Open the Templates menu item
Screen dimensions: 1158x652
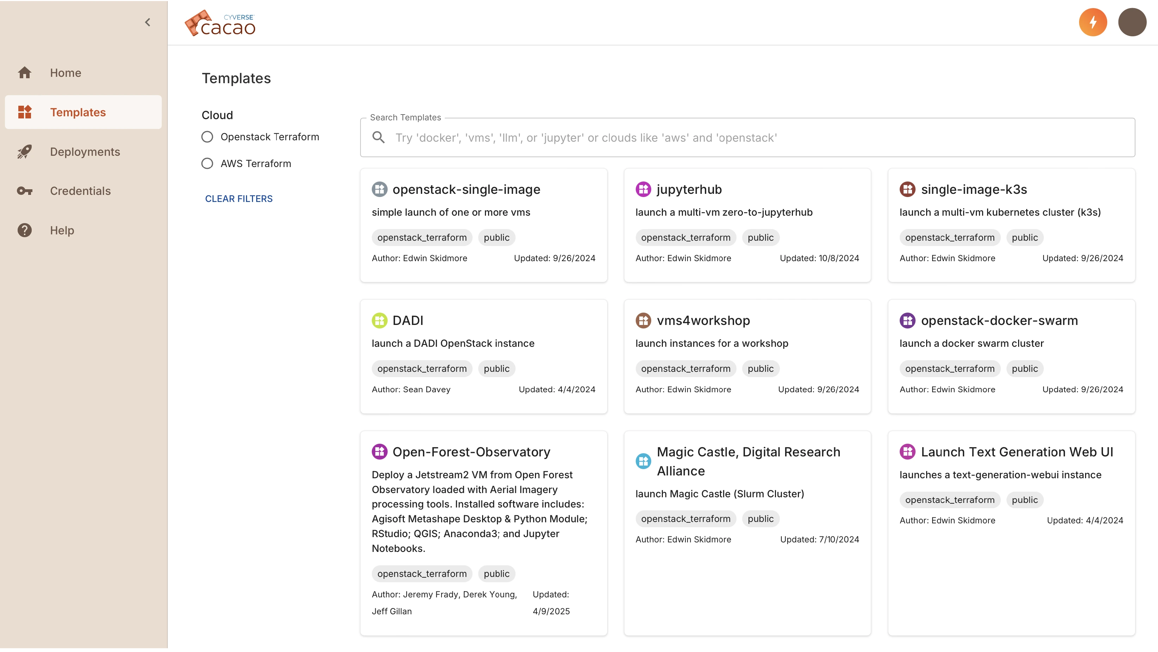click(x=83, y=112)
